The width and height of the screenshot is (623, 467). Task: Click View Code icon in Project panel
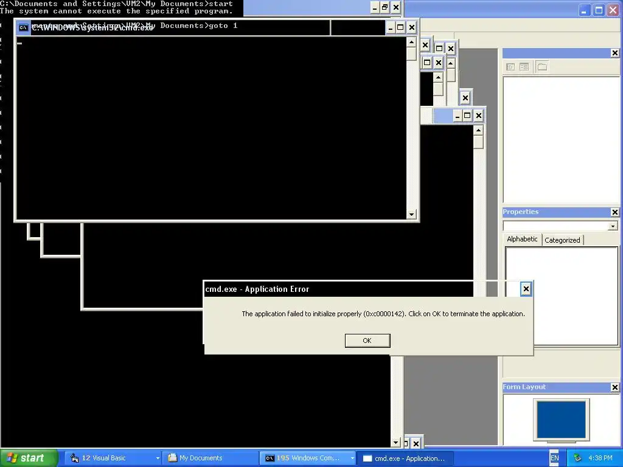(510, 67)
